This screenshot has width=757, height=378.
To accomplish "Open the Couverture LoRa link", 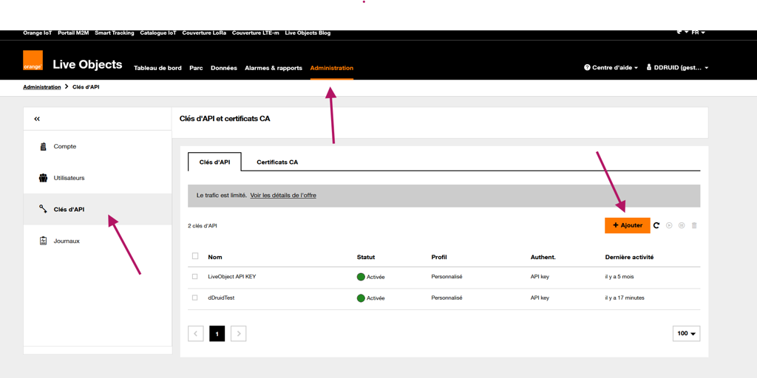I will pyautogui.click(x=204, y=33).
